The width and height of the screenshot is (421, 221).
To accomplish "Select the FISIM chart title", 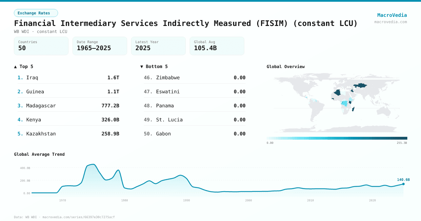I will (x=186, y=23).
